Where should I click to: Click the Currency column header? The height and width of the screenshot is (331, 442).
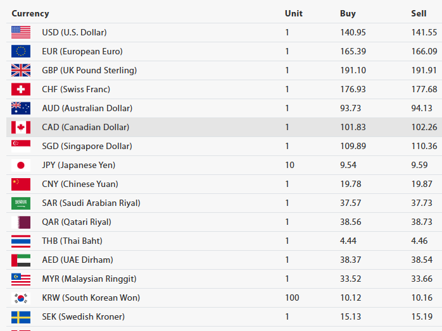point(30,13)
